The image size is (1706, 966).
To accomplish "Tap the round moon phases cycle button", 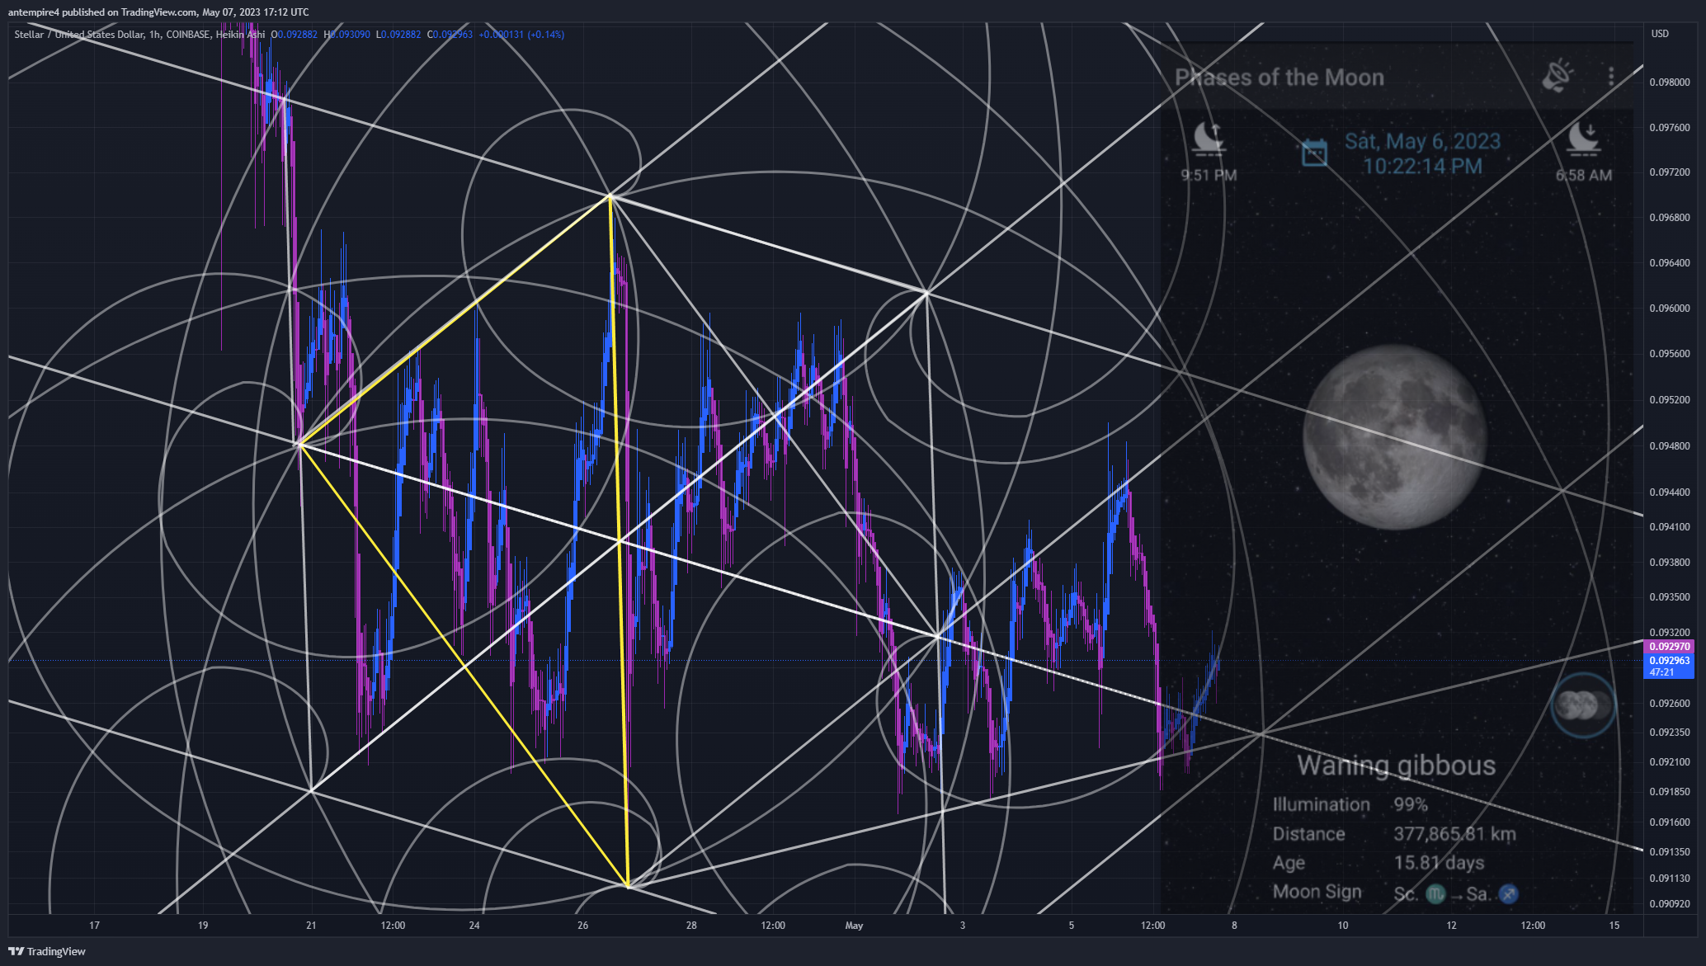I will (x=1583, y=705).
